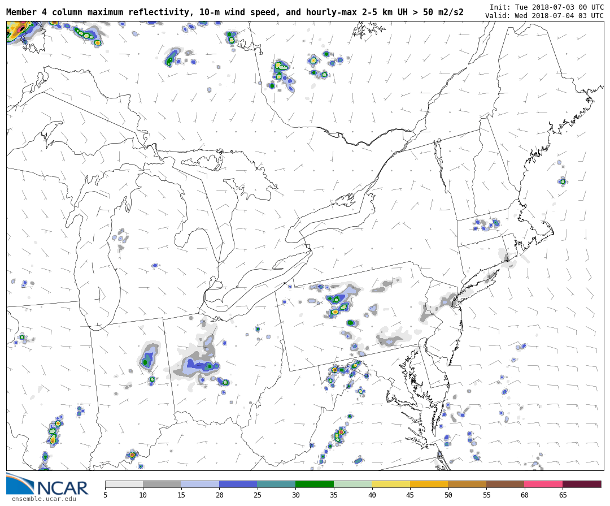Choose the blue 20-25 colorbar segment

click(238, 485)
